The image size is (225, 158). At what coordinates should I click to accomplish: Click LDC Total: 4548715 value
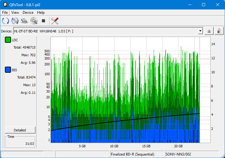click(24, 47)
